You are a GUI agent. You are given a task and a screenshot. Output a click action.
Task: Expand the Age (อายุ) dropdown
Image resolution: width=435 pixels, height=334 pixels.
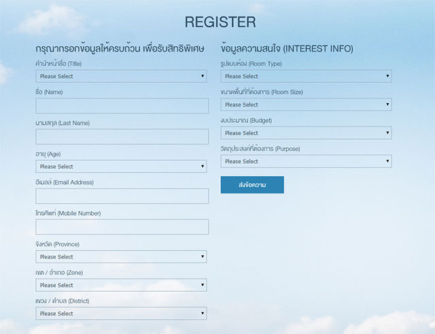pos(121,166)
